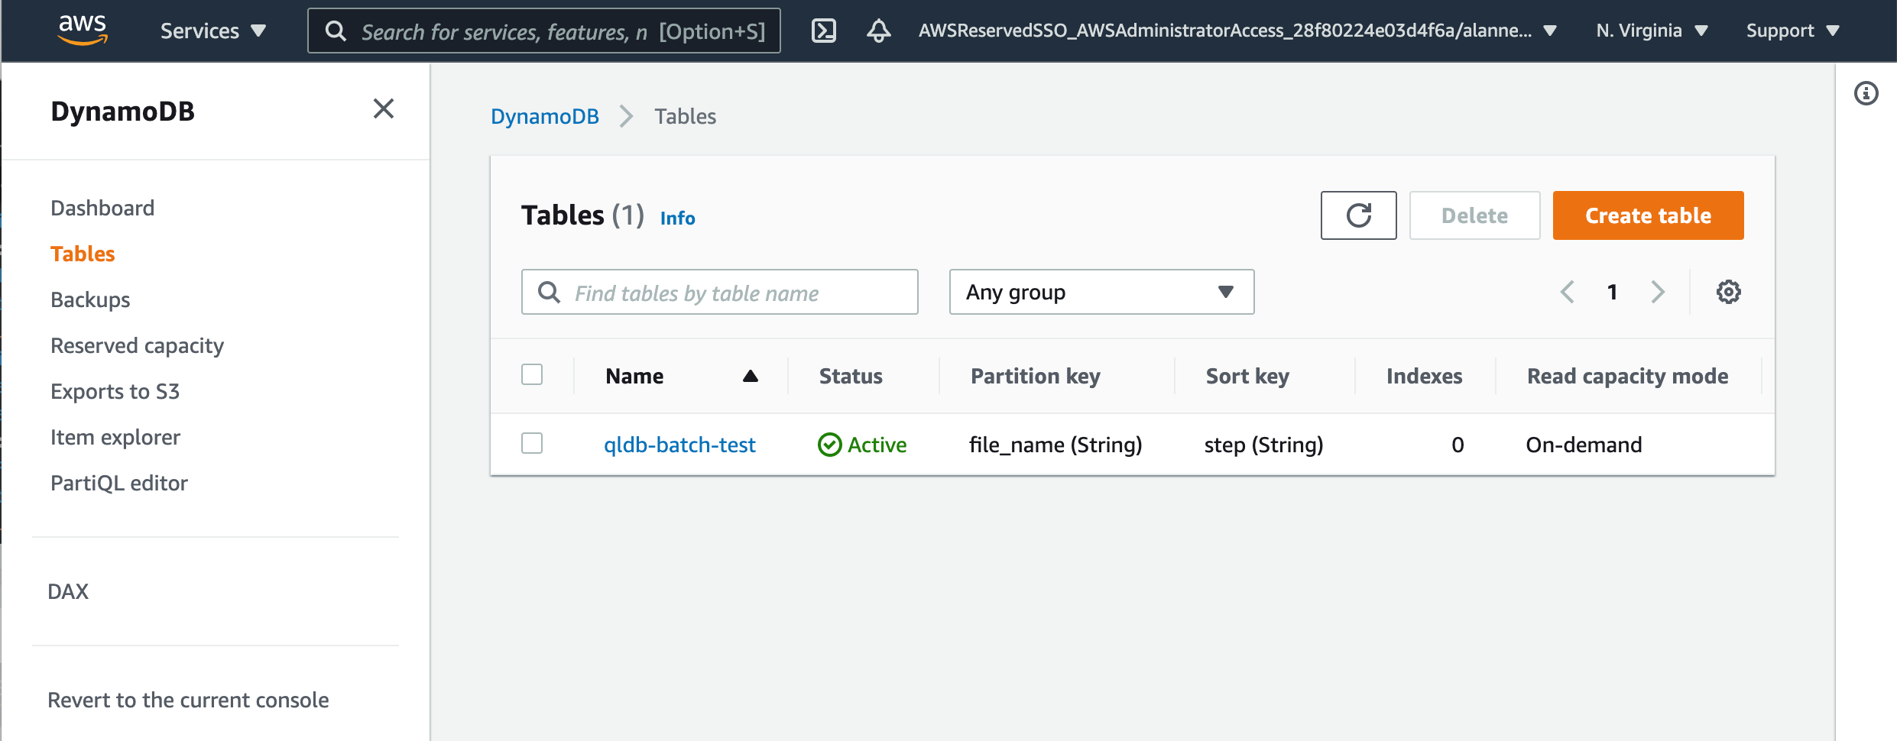Image resolution: width=1897 pixels, height=741 pixels.
Task: Click page number 1 in pagination
Action: coord(1612,292)
